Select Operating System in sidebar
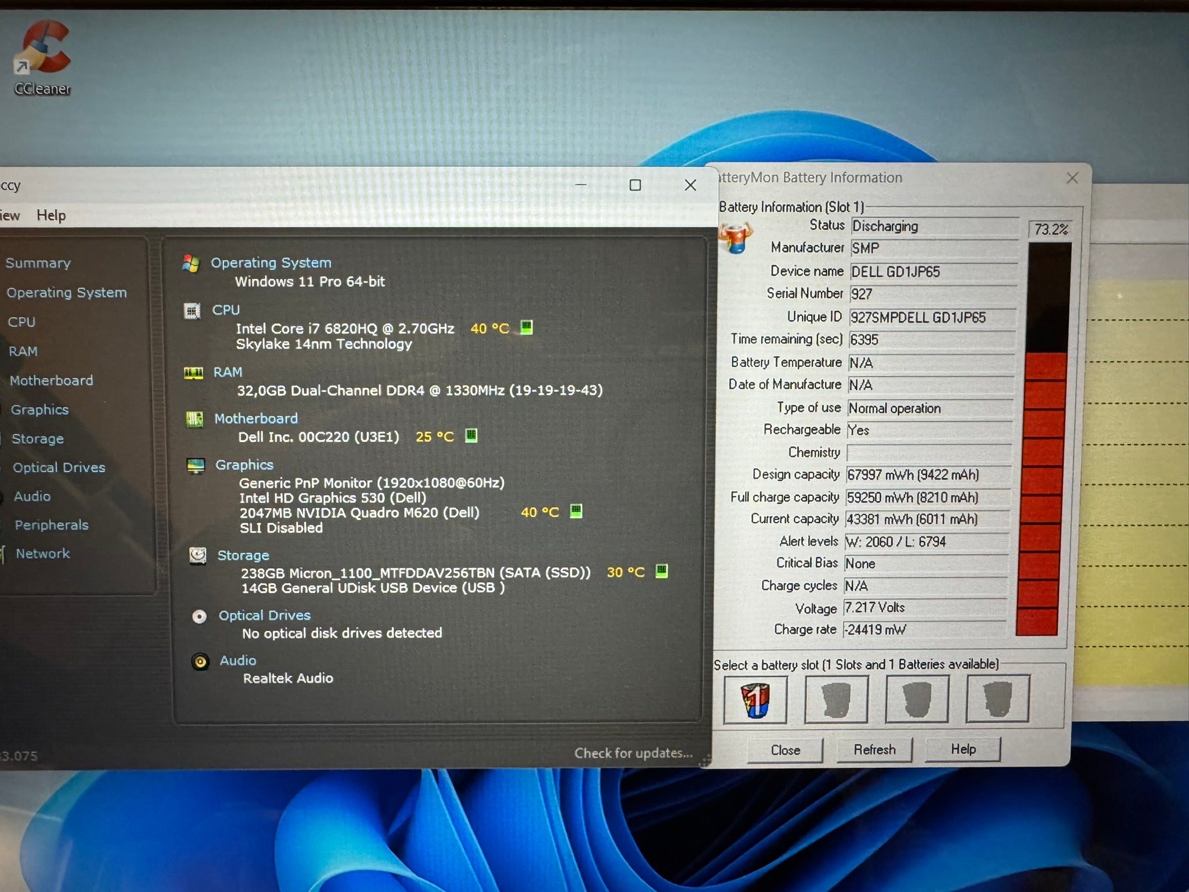The width and height of the screenshot is (1189, 892). 66,293
